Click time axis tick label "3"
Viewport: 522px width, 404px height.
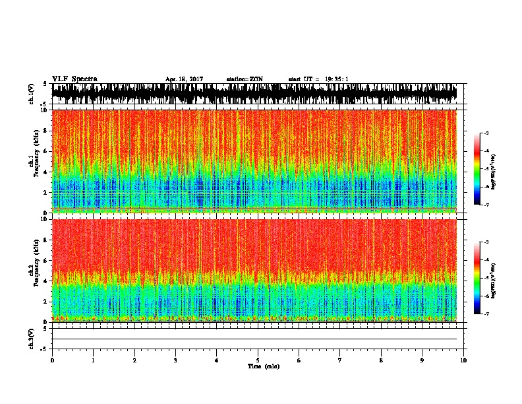tap(175, 360)
